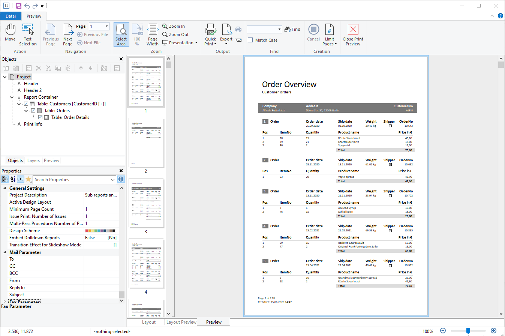Click the Previous Page ribbon icon
Image resolution: width=505 pixels, height=336 pixels.
[51, 34]
